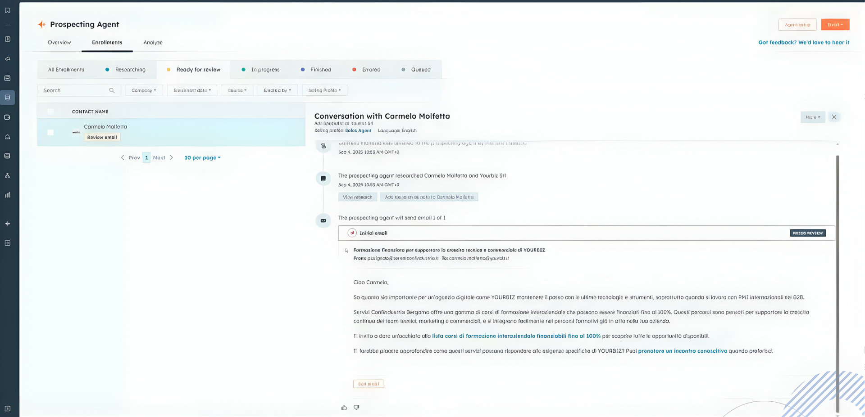Image resolution: width=865 pixels, height=417 pixels.
Task: Open the Marketing megaphone icon in sidebar
Action: [x=7, y=58]
